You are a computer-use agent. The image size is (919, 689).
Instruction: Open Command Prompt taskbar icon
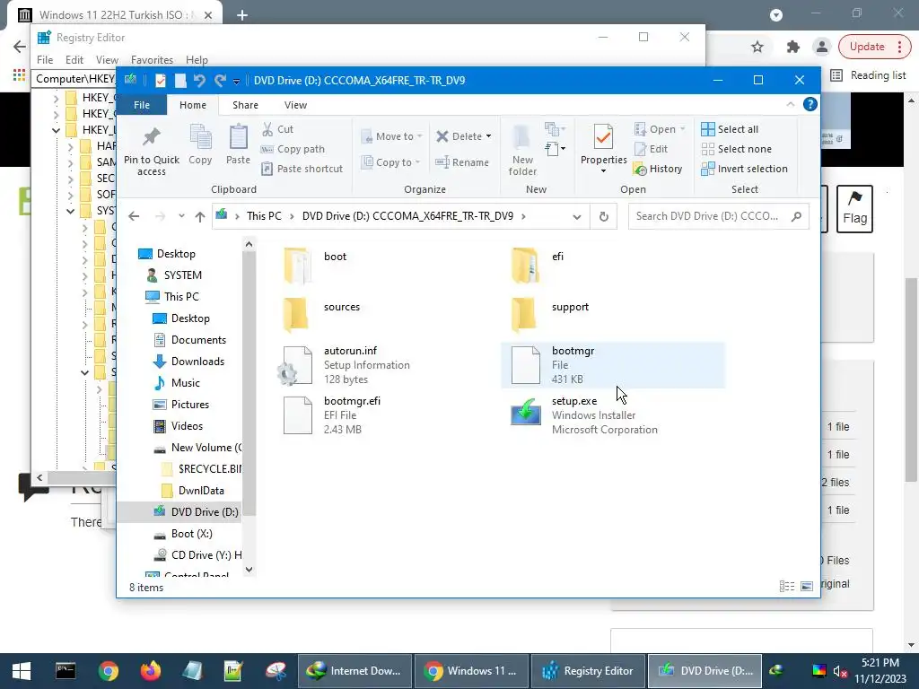point(65,671)
